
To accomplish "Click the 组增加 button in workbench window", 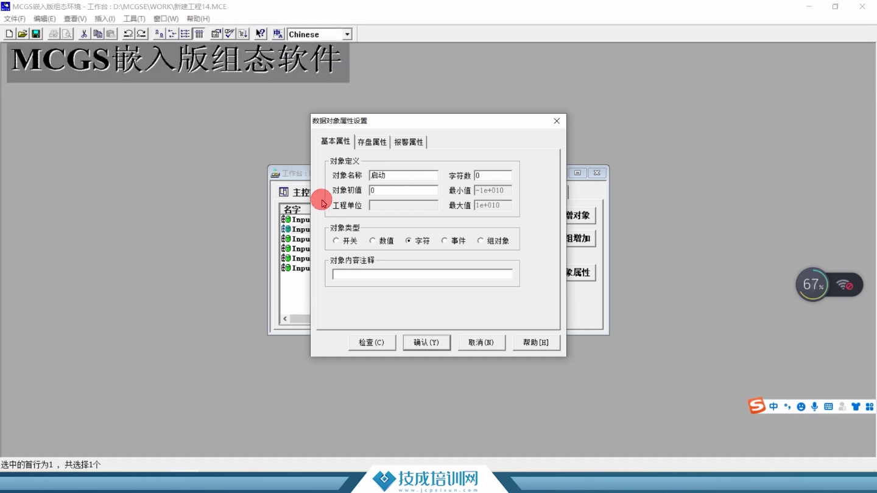I will point(580,239).
